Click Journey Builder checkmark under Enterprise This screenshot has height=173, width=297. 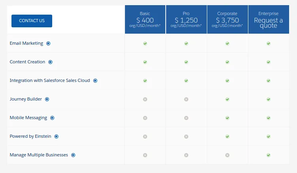pos(269,99)
